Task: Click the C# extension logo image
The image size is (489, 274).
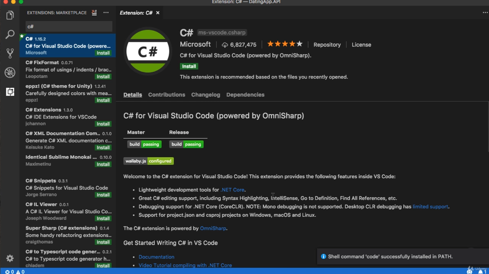Action: pyautogui.click(x=148, y=51)
